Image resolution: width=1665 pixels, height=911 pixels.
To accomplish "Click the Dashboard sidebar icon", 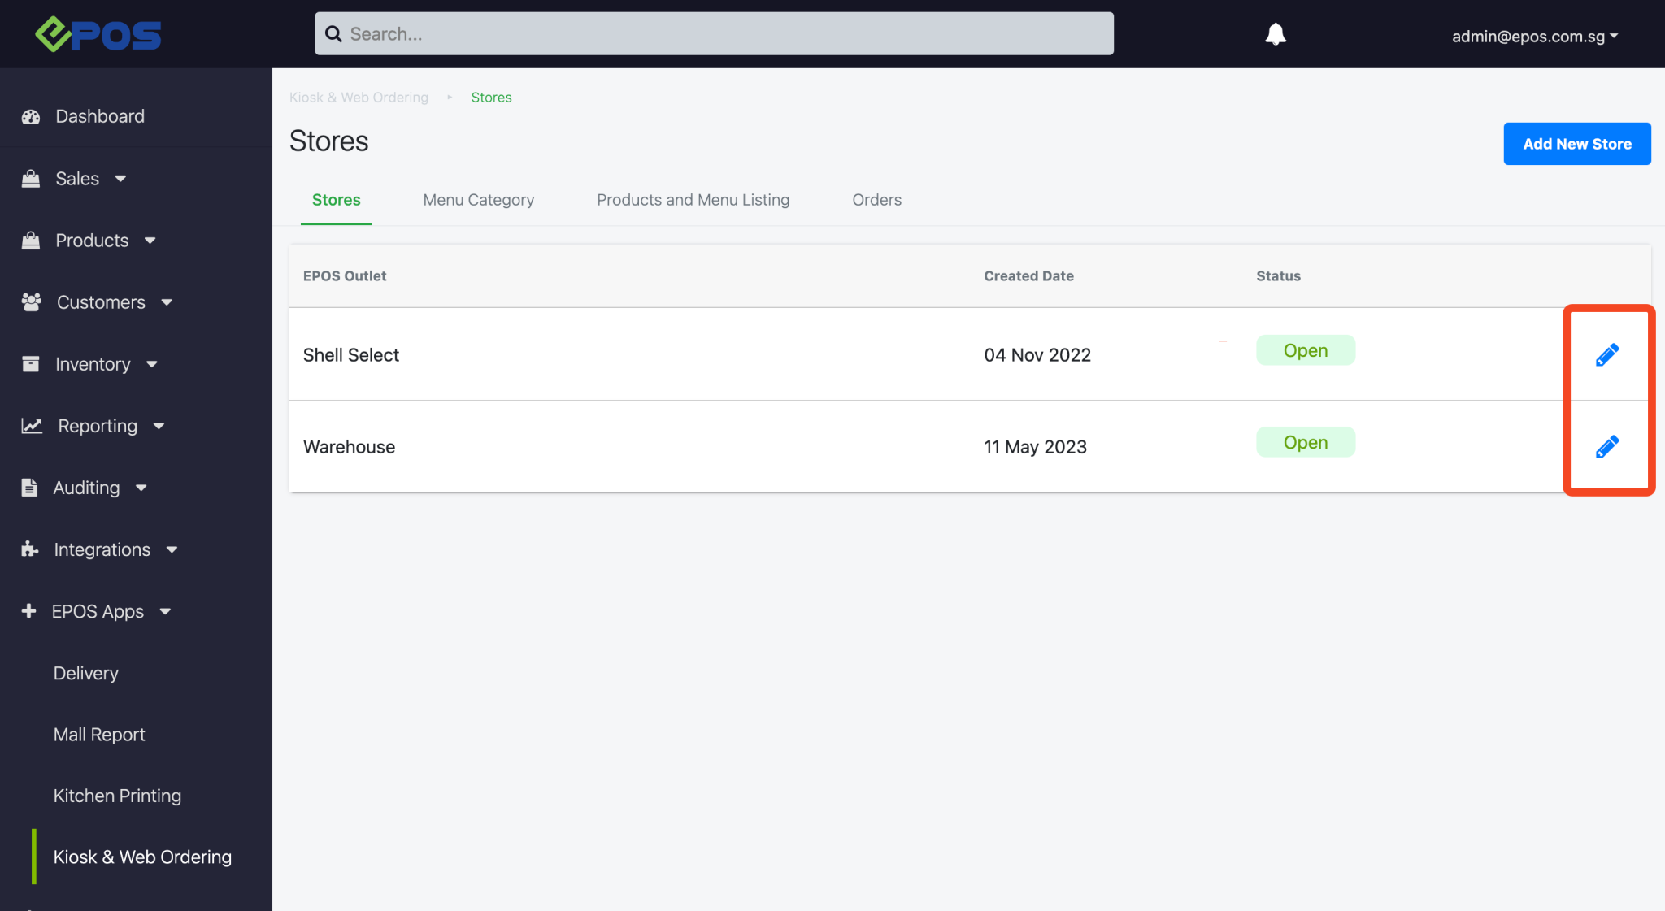I will pyautogui.click(x=30, y=116).
